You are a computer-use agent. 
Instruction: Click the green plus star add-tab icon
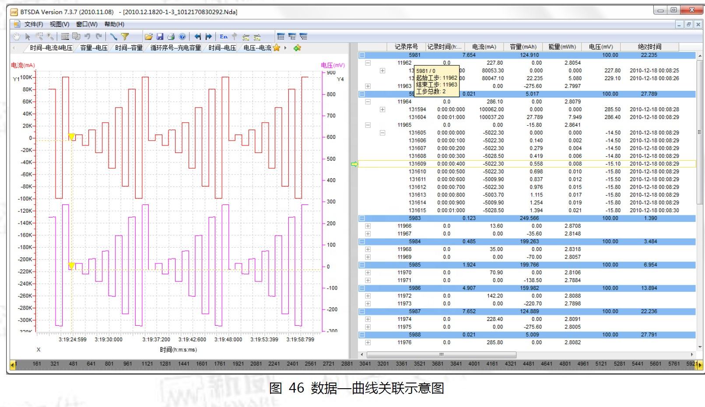click(297, 48)
